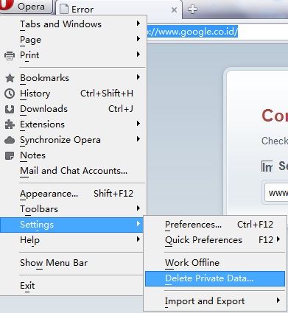Image resolution: width=288 pixels, height=313 pixels.
Task: Expand arrow next to Toolbars
Action: tap(138, 208)
